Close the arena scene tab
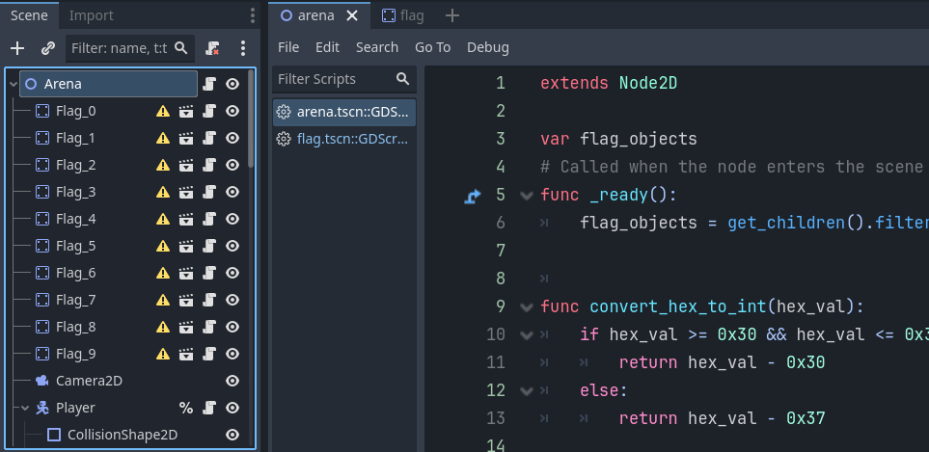929x452 pixels. 352,16
